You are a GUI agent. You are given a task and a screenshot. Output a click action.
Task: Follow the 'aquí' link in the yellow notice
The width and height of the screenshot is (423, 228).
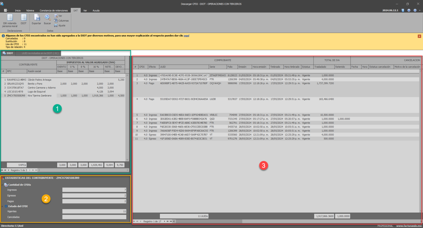(186, 36)
